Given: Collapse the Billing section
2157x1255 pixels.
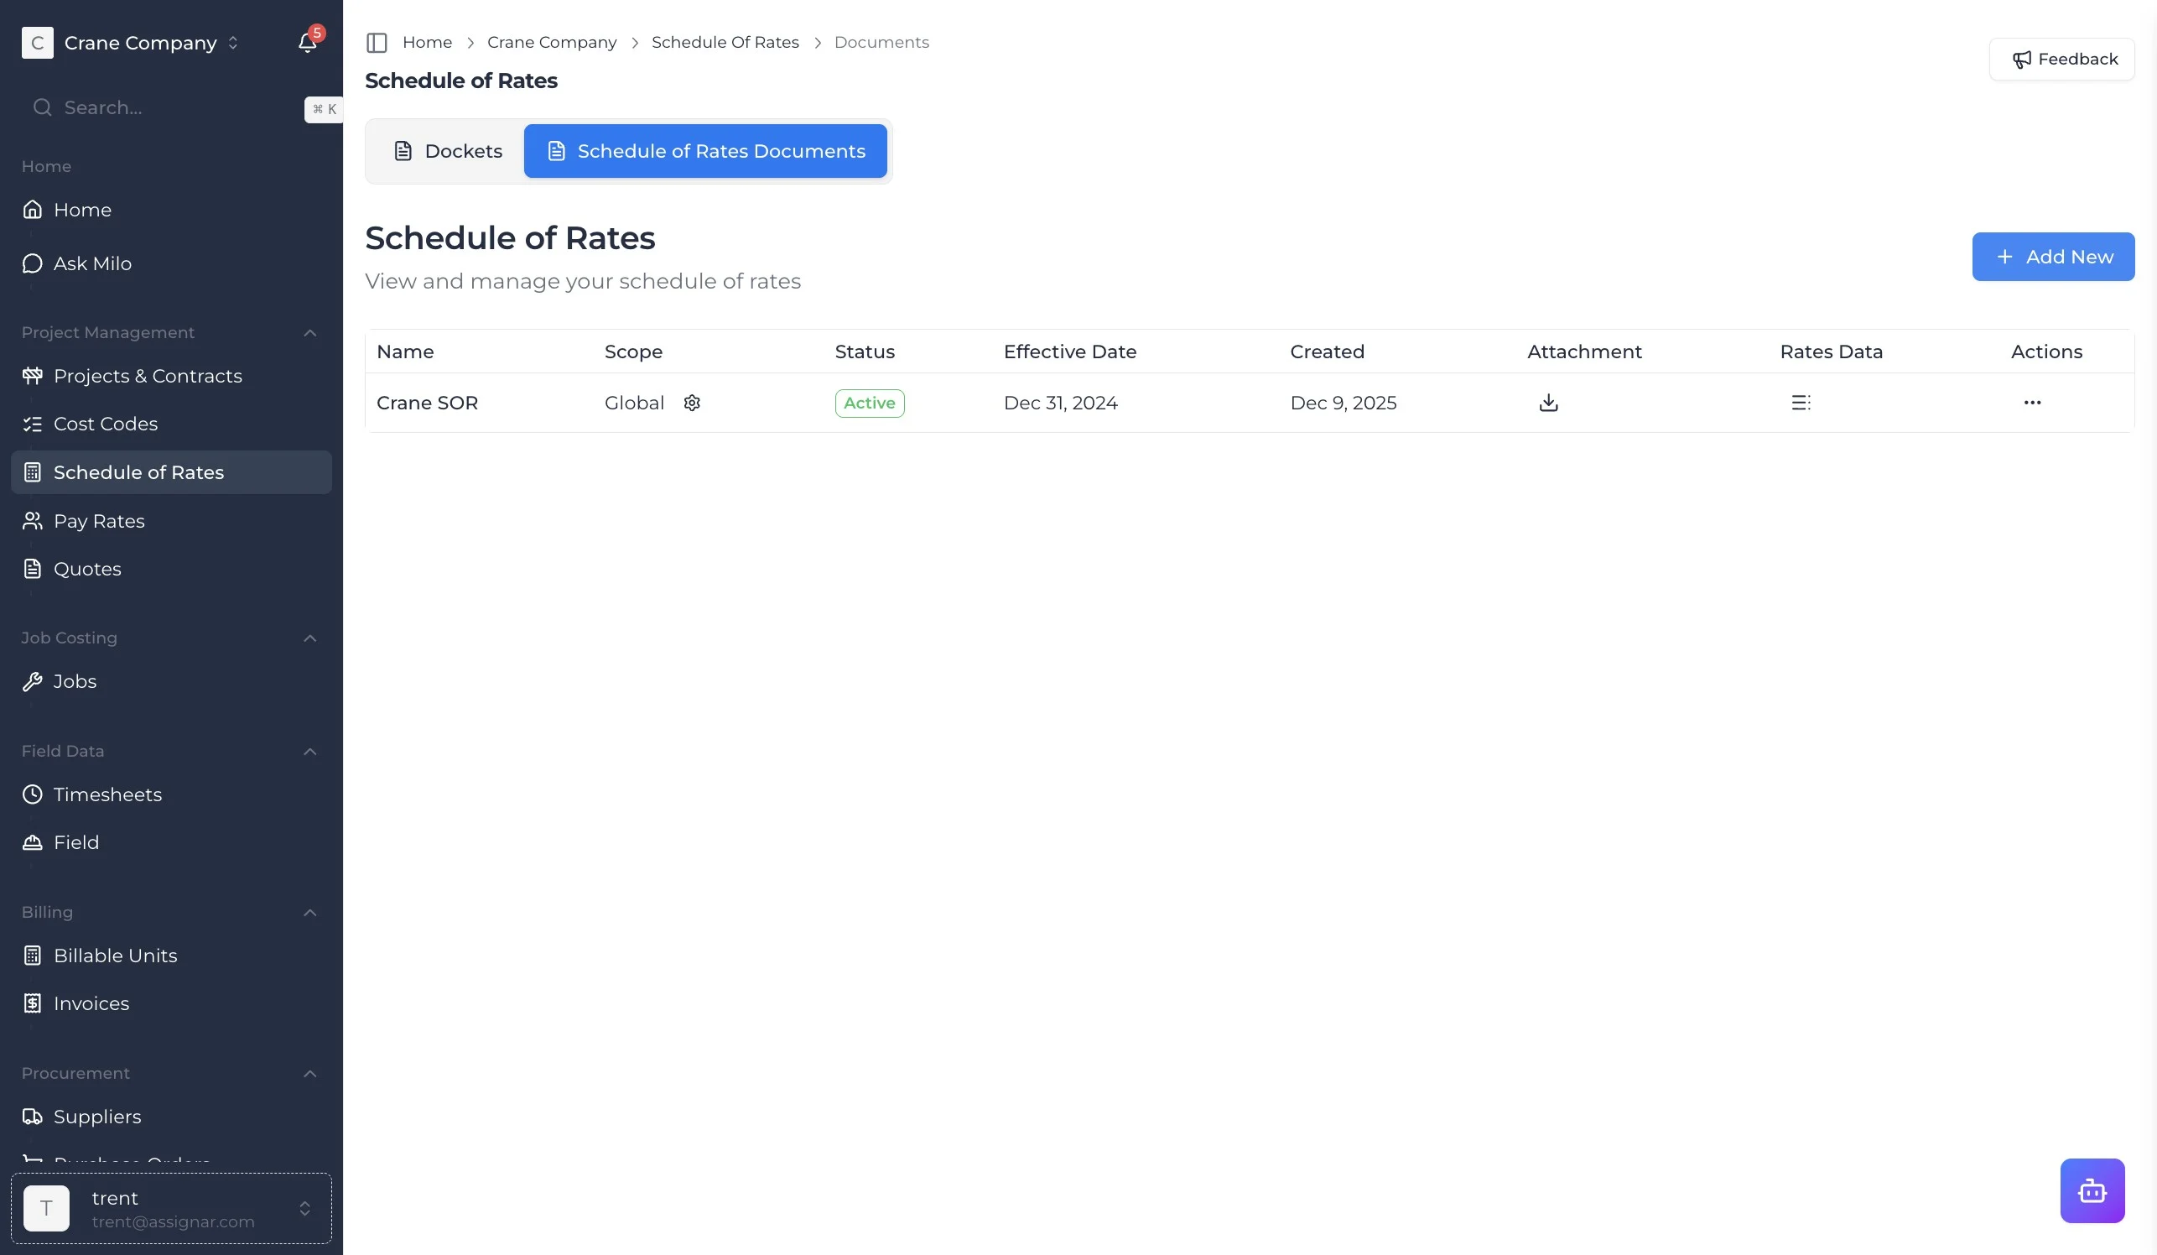Looking at the screenshot, I should (x=309, y=913).
